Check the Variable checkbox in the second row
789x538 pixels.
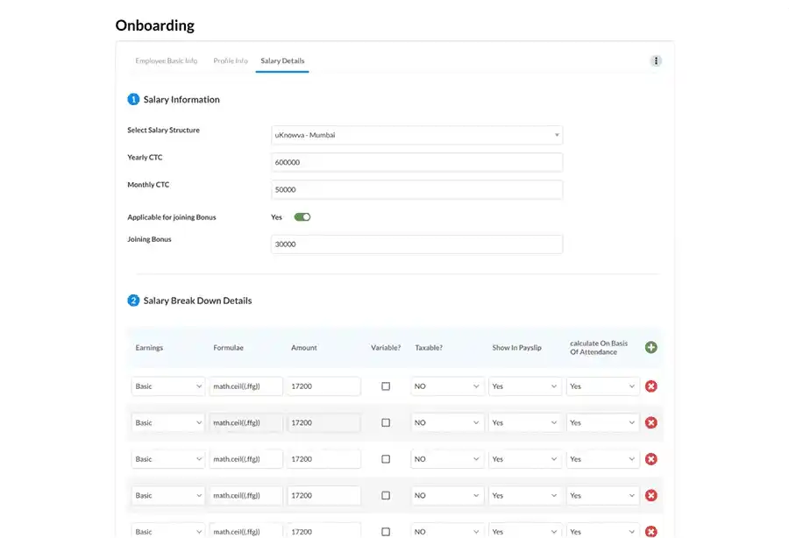pyautogui.click(x=386, y=422)
